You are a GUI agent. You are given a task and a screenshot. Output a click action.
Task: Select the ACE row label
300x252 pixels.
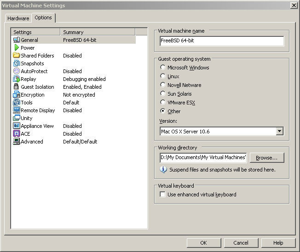click(25, 134)
